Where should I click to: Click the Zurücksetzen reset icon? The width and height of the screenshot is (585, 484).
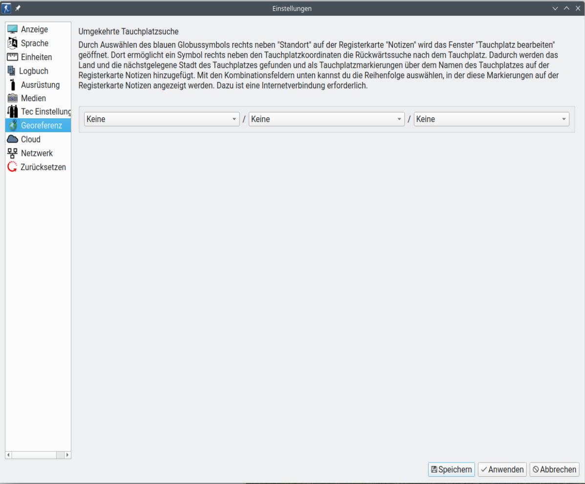13,167
